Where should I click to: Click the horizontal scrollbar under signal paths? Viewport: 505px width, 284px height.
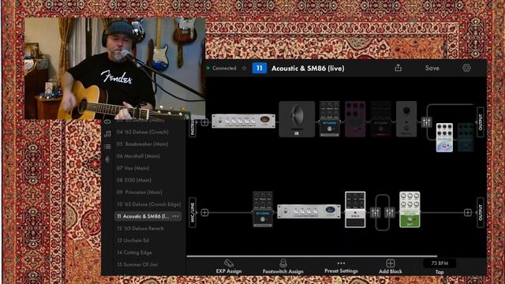pos(312,256)
